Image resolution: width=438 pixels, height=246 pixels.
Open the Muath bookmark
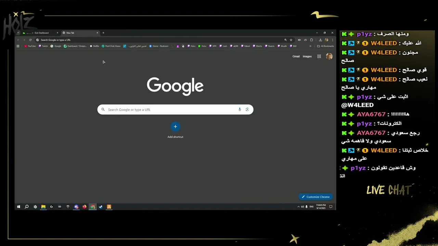(282, 46)
